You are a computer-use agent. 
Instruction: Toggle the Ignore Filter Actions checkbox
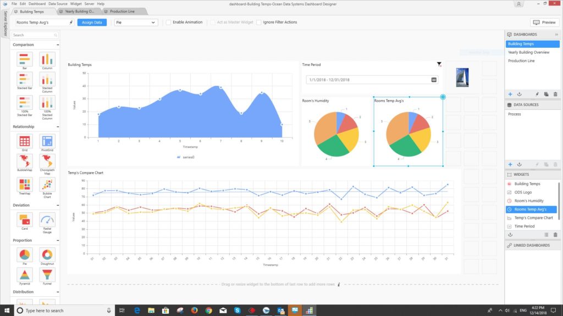(258, 23)
